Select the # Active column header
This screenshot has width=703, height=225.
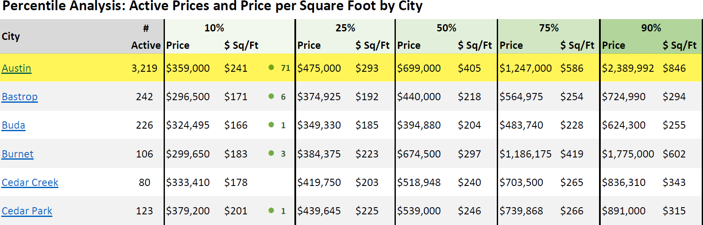[x=146, y=37]
